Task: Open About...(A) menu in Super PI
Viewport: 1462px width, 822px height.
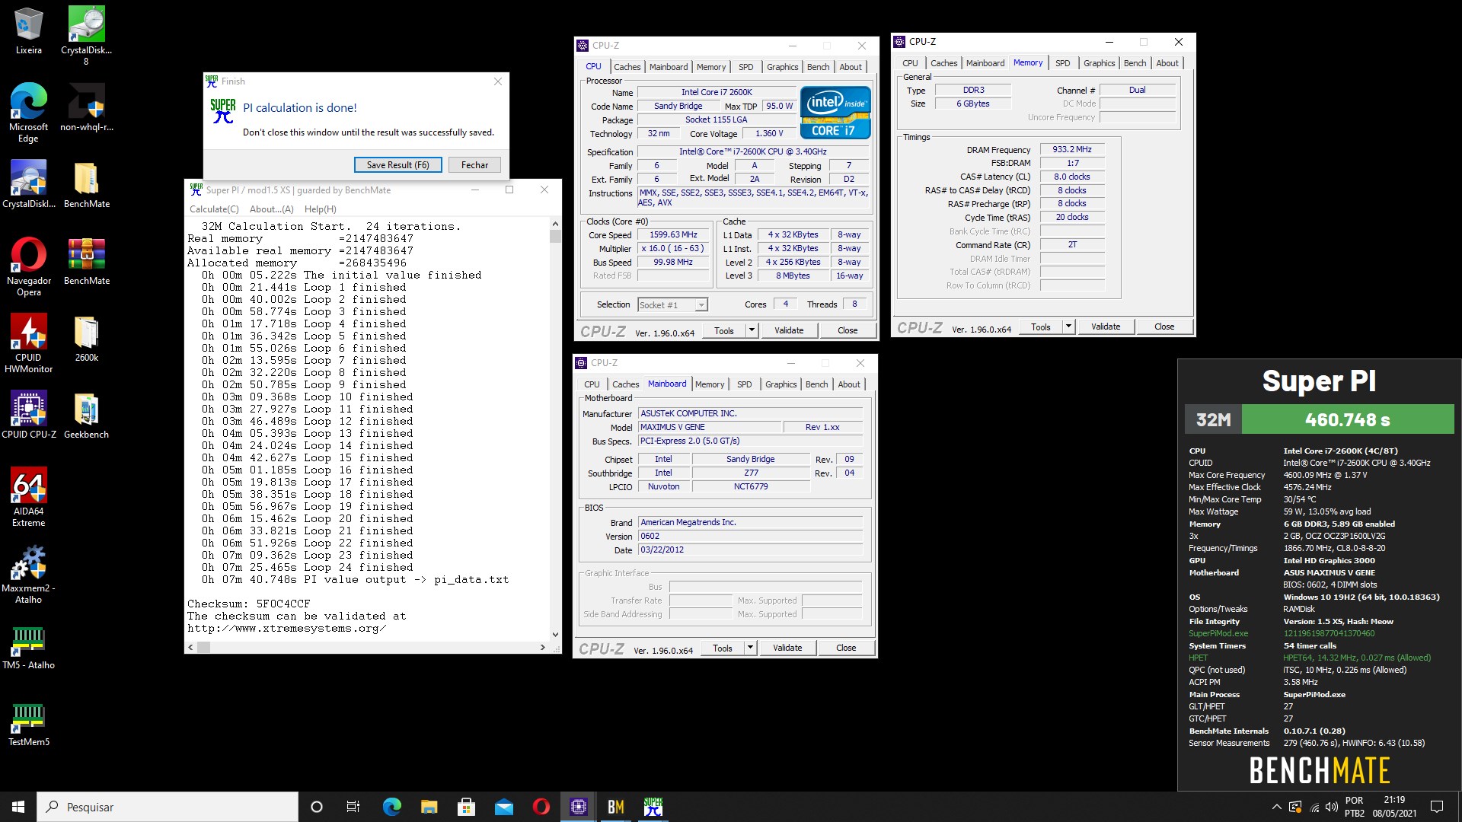Action: pos(271,209)
